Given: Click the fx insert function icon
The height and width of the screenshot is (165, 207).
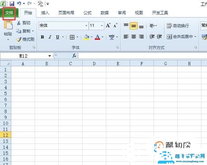Looking at the screenshot, I should click(74, 56).
